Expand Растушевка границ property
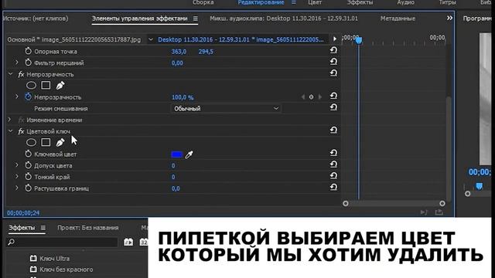The image size is (495, 278). click(x=17, y=188)
